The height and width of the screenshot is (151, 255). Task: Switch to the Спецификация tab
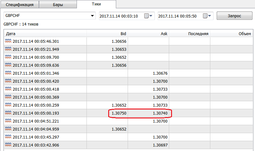[x=20, y=4]
